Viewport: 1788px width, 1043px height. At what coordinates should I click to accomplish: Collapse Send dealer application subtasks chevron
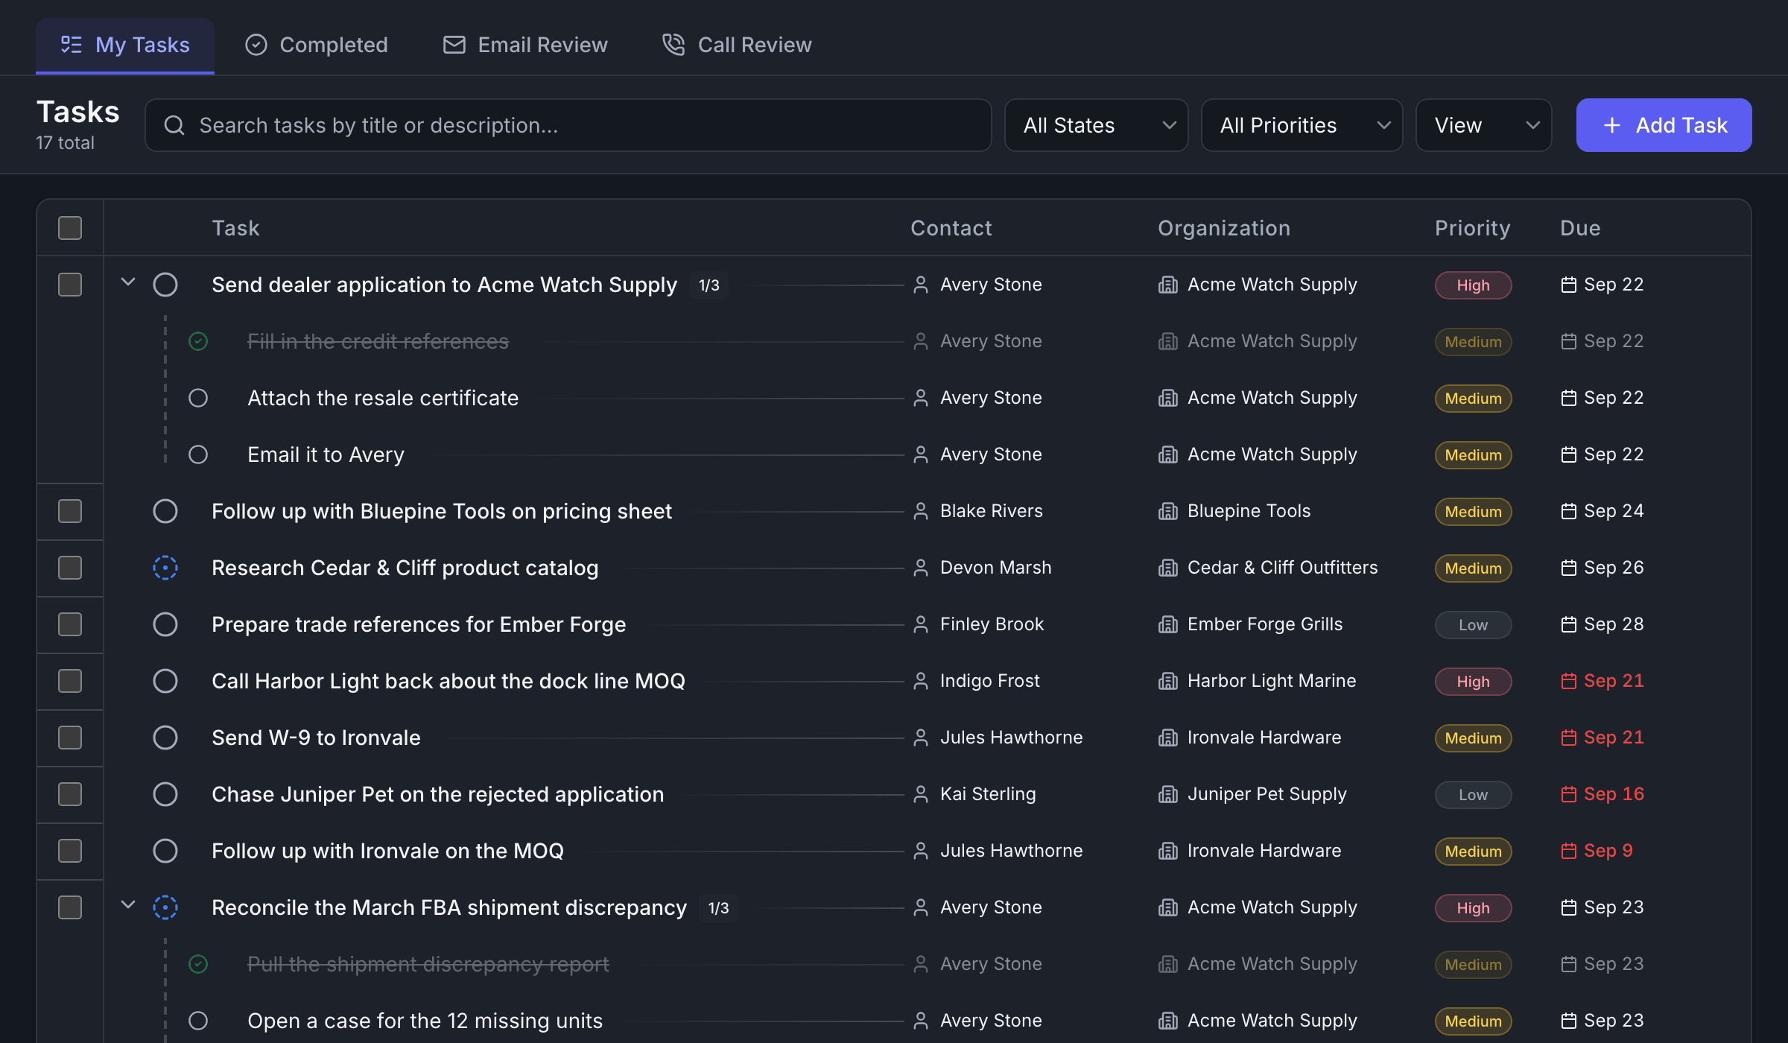128,282
